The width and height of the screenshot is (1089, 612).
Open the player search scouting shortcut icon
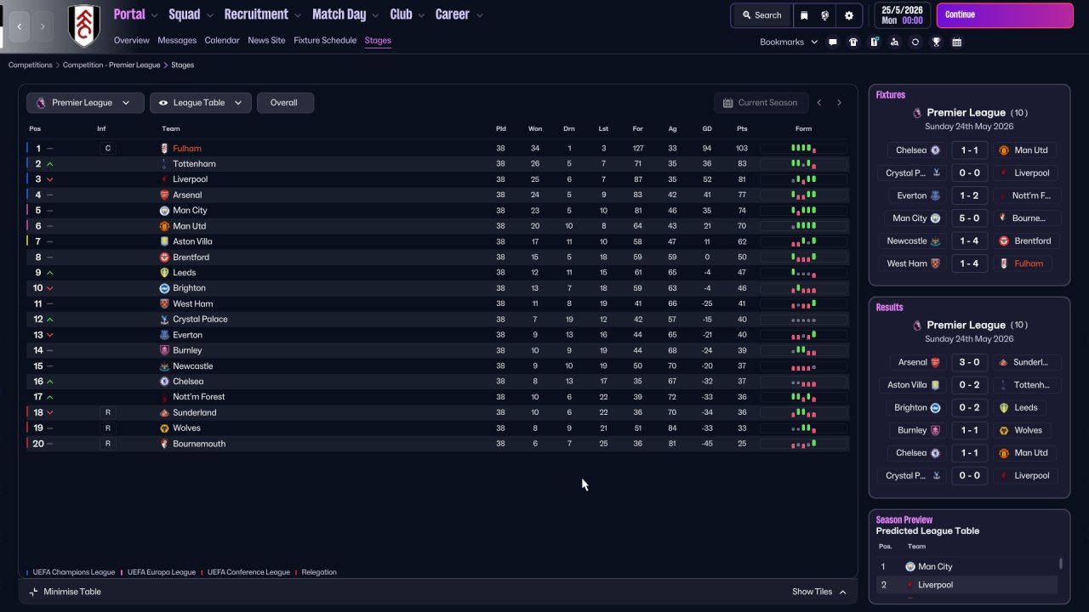point(894,42)
